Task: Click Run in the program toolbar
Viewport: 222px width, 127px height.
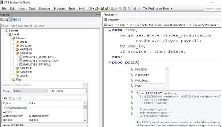Action: point(121,25)
